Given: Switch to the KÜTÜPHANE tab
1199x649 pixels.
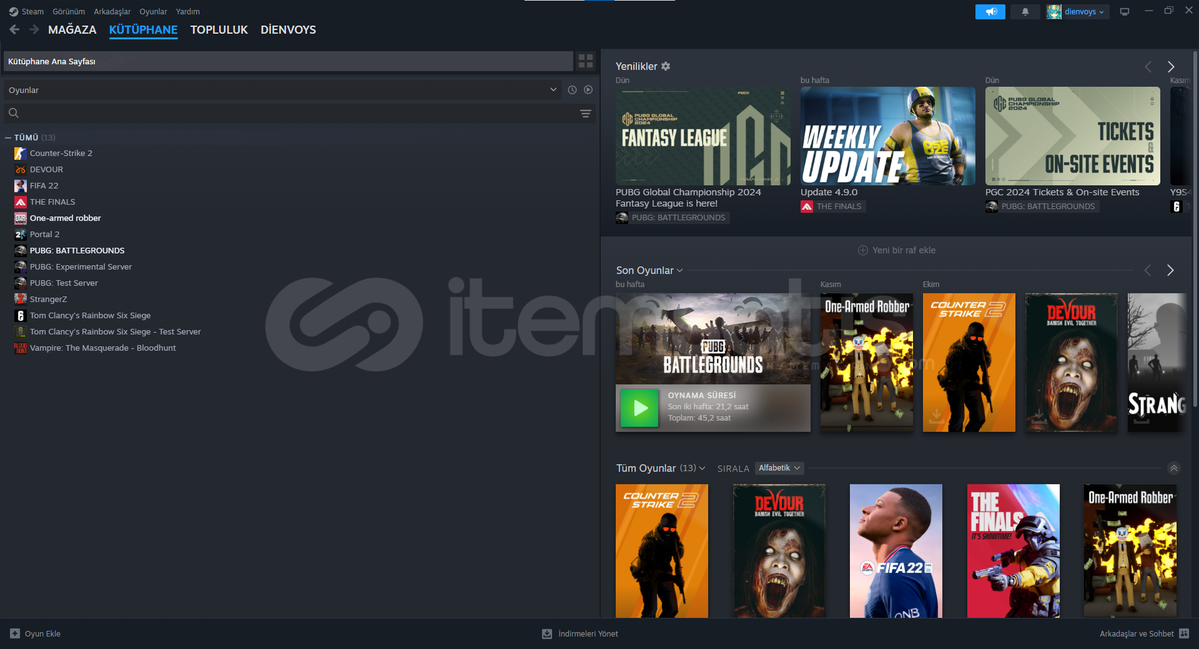Looking at the screenshot, I should (143, 30).
